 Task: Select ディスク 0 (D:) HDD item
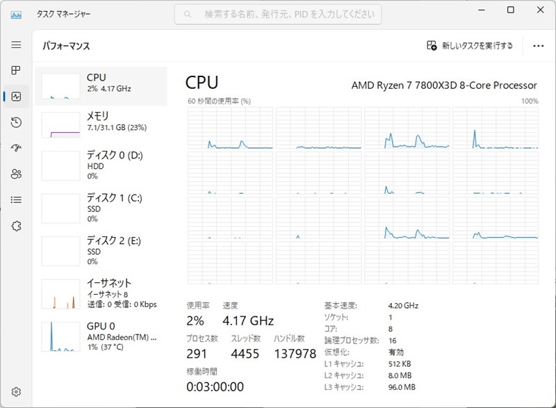[x=101, y=165]
